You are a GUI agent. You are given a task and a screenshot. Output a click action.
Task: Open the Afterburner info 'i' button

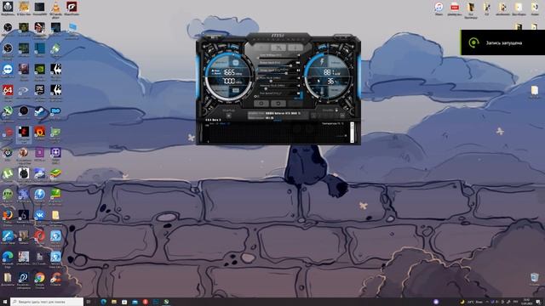tap(295, 48)
